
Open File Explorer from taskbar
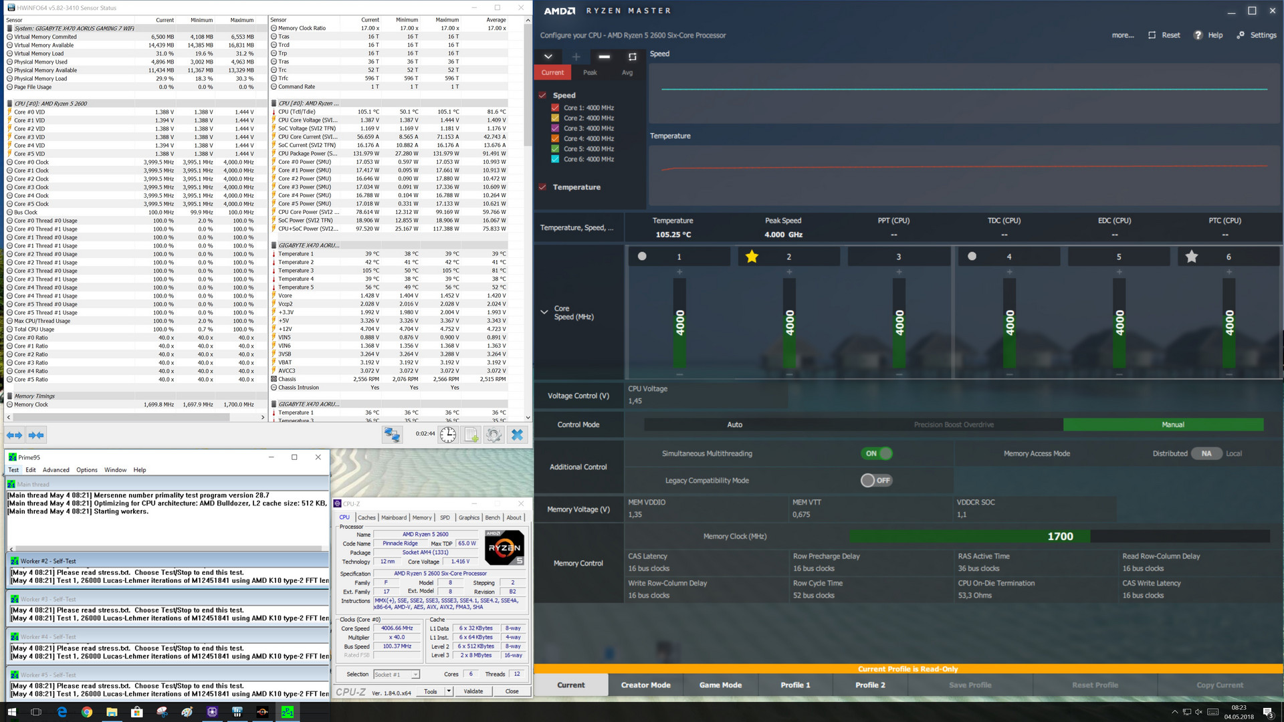(x=112, y=712)
